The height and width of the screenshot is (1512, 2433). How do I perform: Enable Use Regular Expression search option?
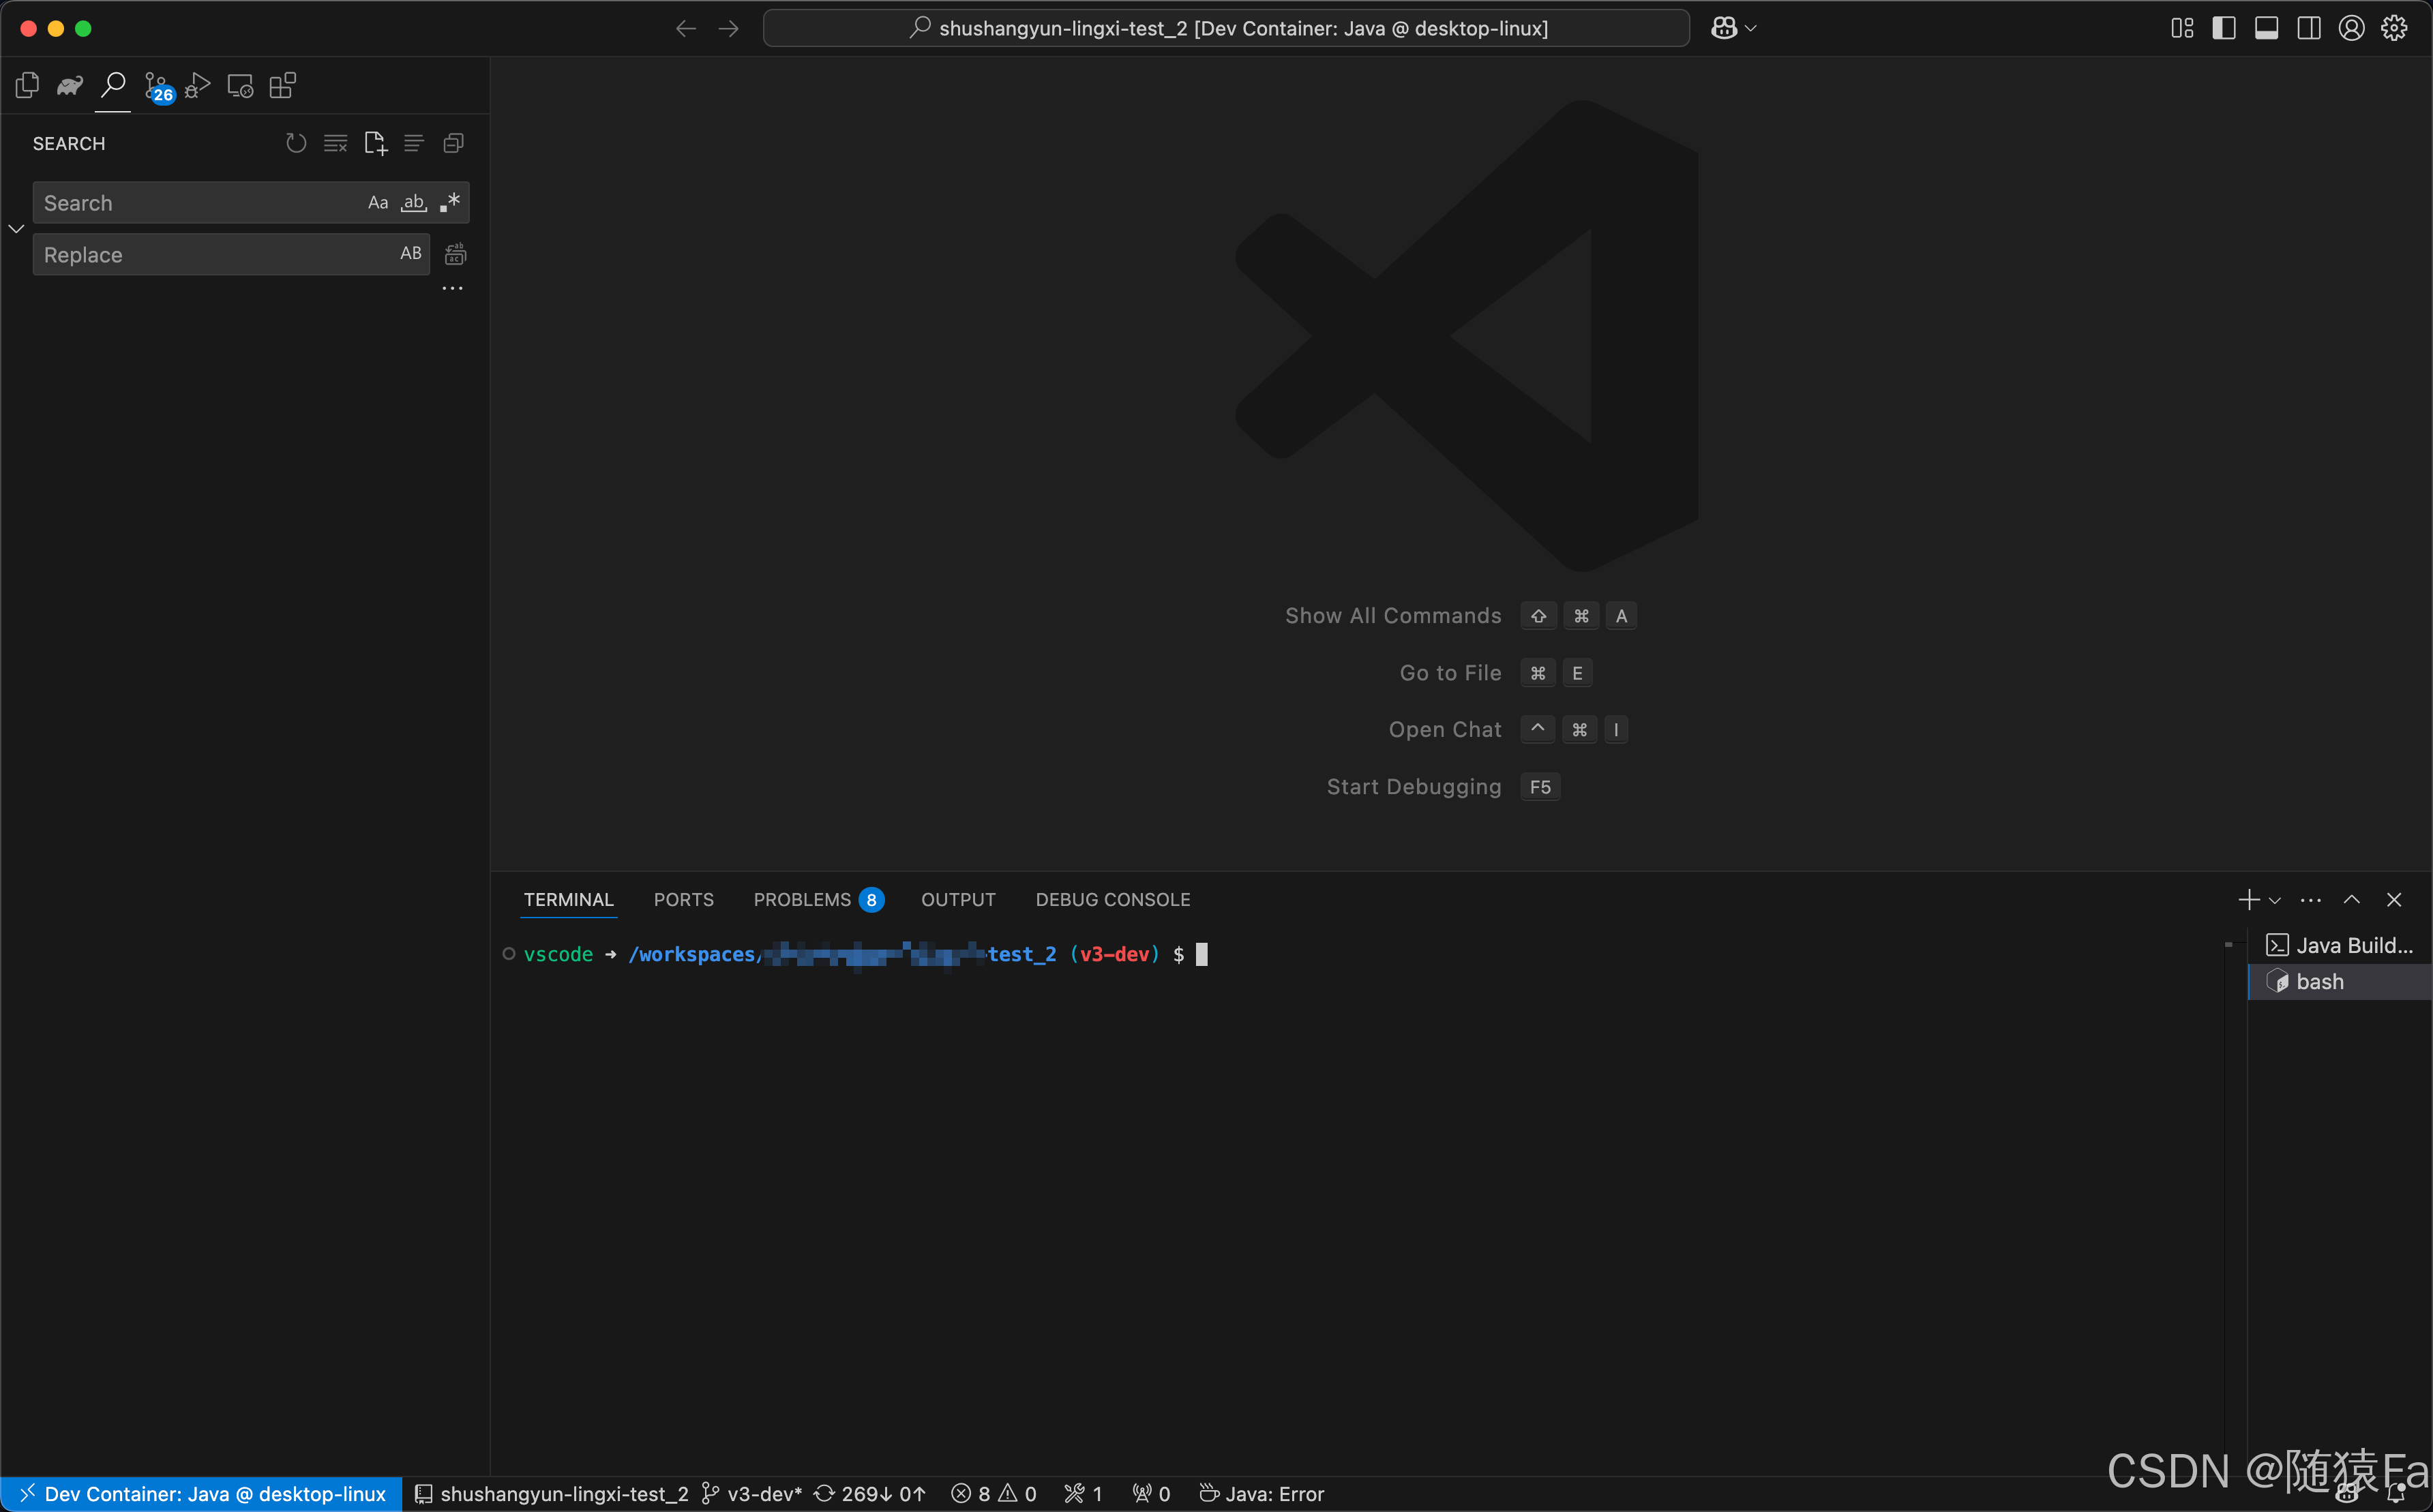(x=450, y=203)
